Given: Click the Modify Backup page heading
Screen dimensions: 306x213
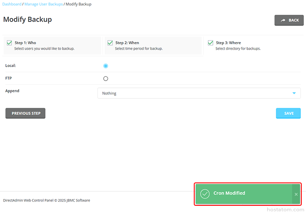Looking at the screenshot, I should [x=27, y=20].
